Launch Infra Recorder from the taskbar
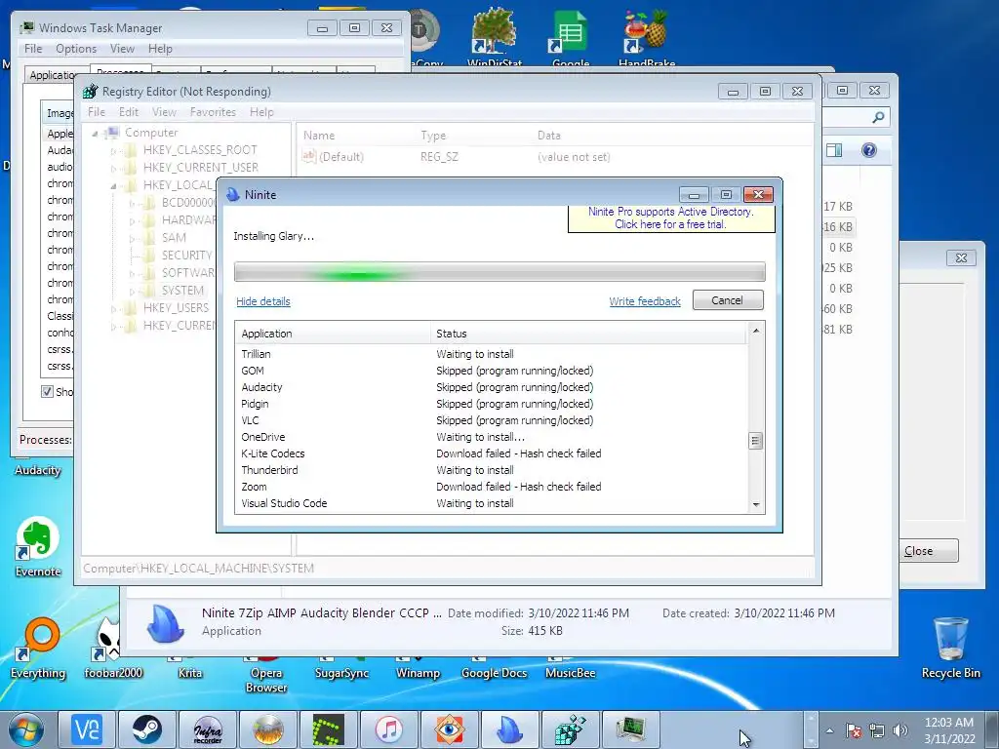Screen dimensions: 999x749 pyautogui.click(x=208, y=729)
